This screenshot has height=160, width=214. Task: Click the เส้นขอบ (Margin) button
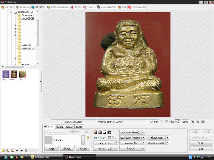click(67, 149)
